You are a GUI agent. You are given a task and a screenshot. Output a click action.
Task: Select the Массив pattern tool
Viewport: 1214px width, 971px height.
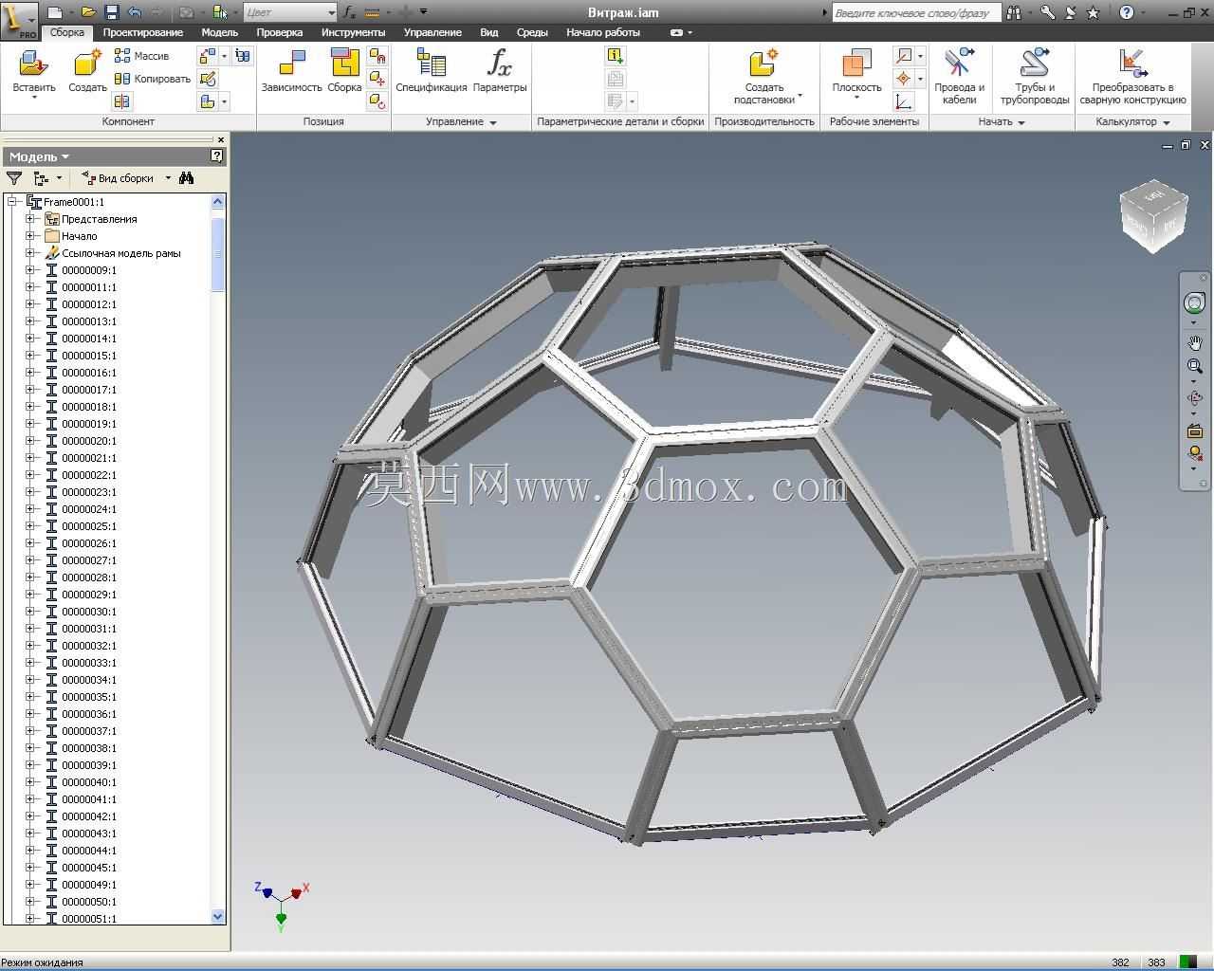point(141,56)
